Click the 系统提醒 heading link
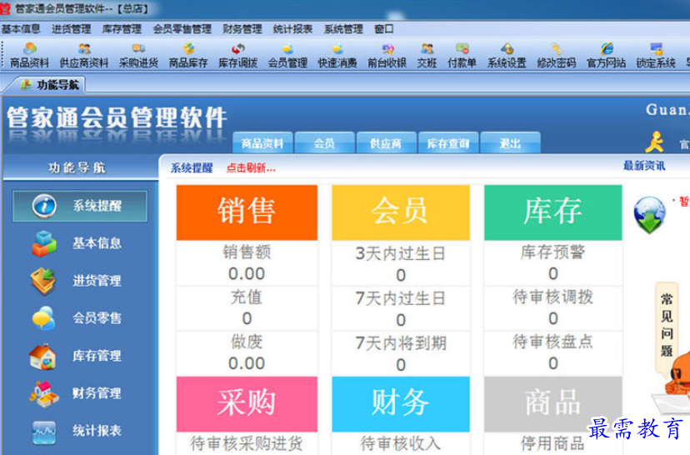 click(x=192, y=168)
